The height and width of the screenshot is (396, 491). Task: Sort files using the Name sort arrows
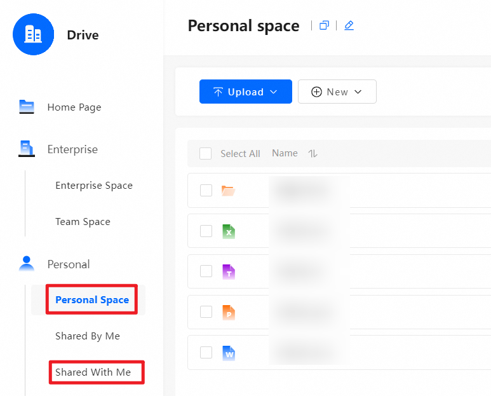point(313,153)
